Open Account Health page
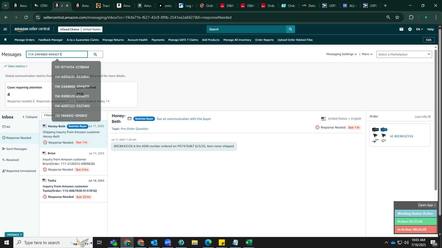Screen dimensions: 442x248 (x=138, y=40)
